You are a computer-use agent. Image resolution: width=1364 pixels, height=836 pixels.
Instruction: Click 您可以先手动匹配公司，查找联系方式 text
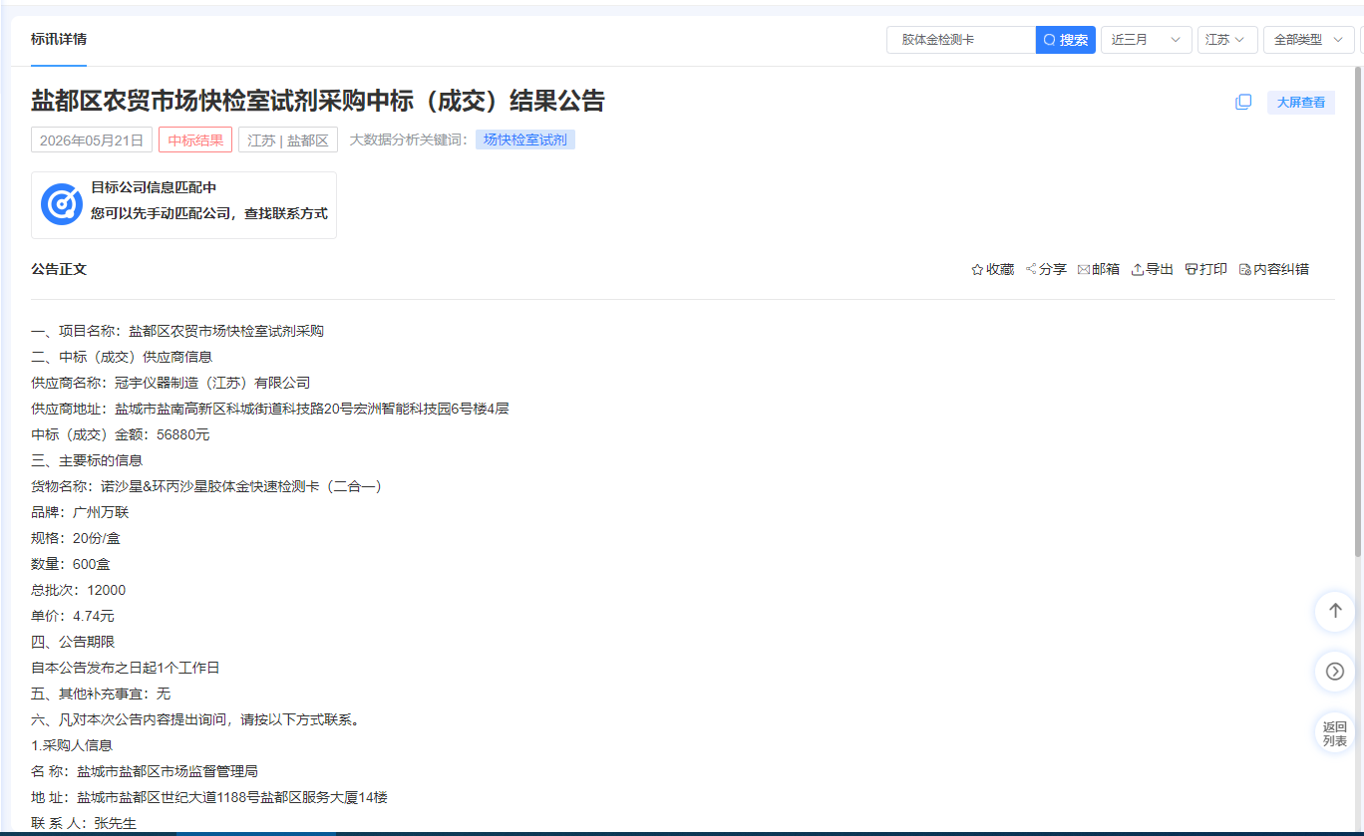pyautogui.click(x=209, y=213)
